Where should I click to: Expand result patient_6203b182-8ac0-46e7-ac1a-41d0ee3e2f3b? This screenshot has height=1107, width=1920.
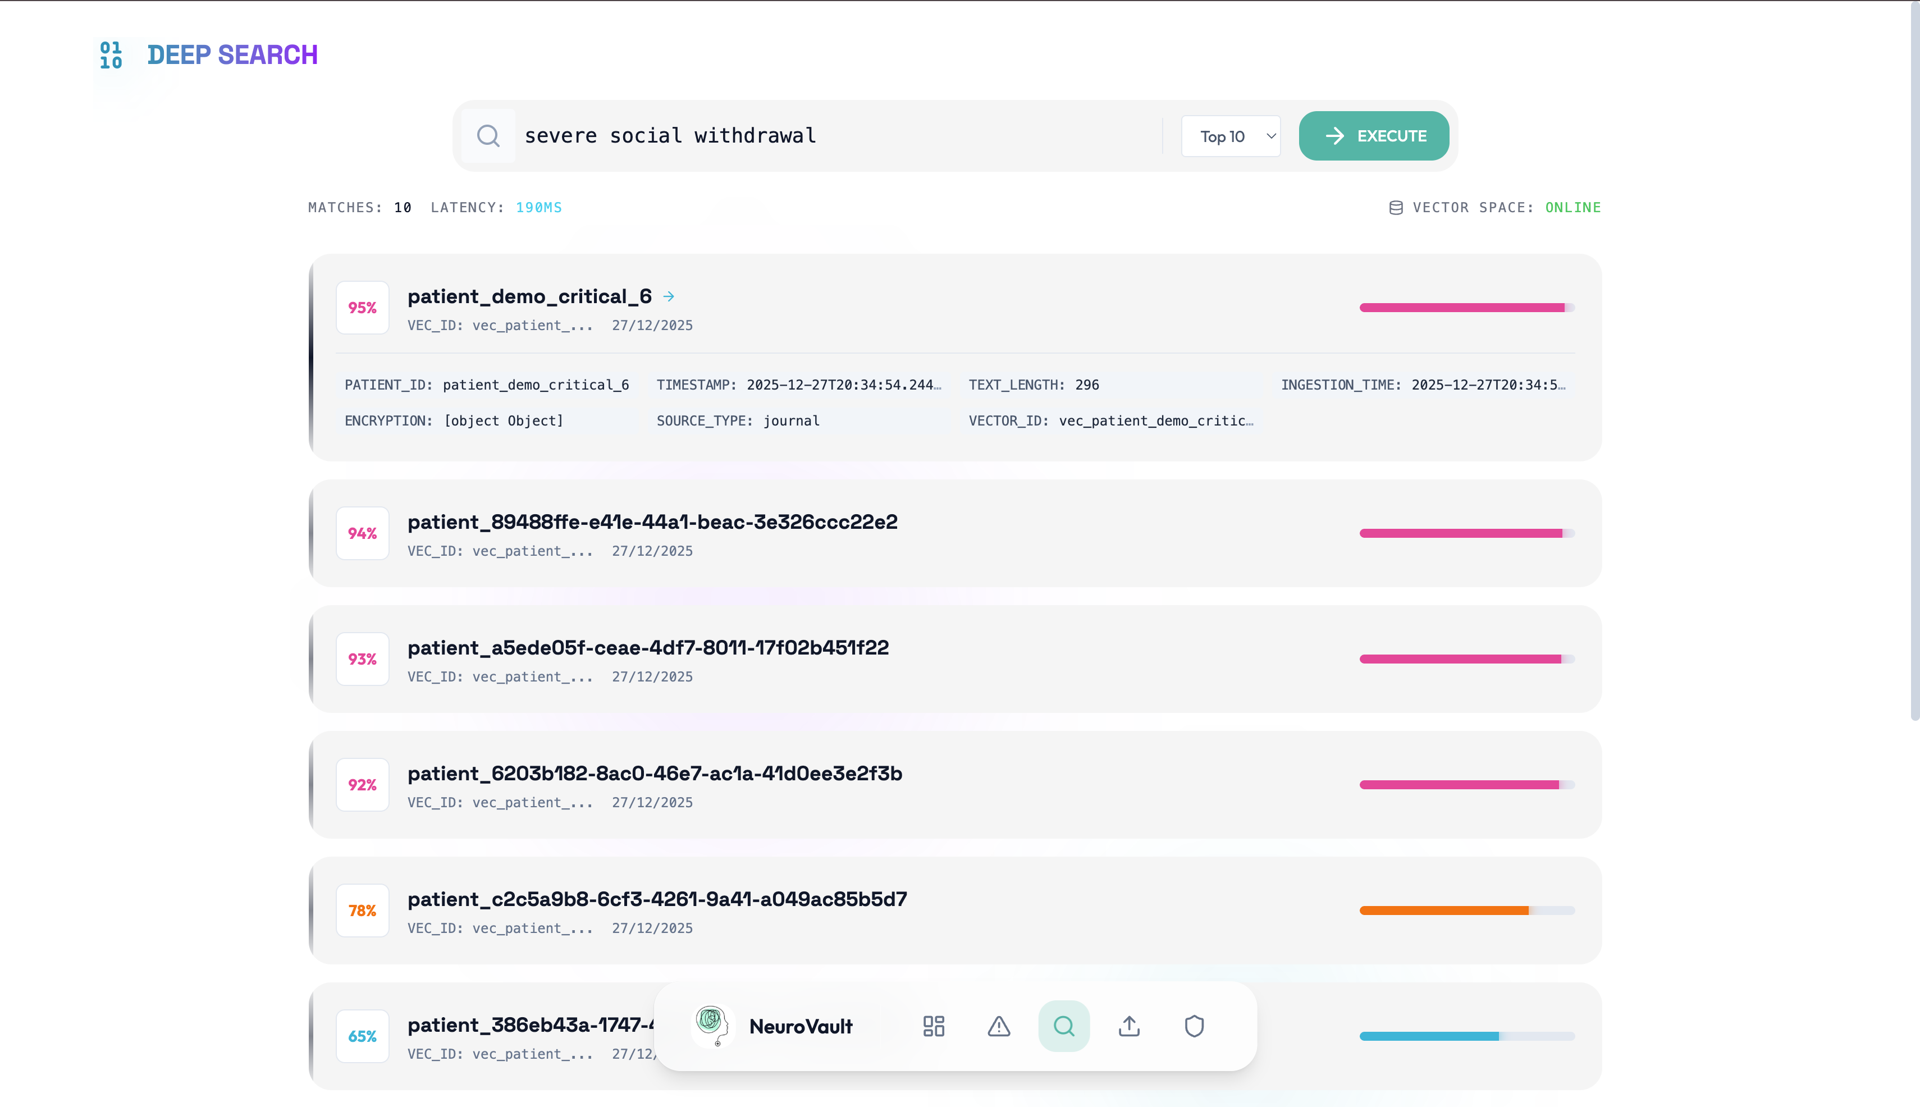[655, 774]
